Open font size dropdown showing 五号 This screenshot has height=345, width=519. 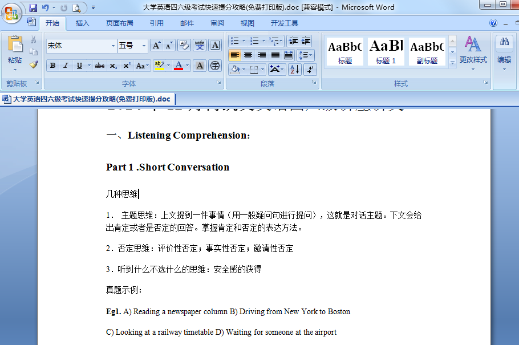(144, 46)
